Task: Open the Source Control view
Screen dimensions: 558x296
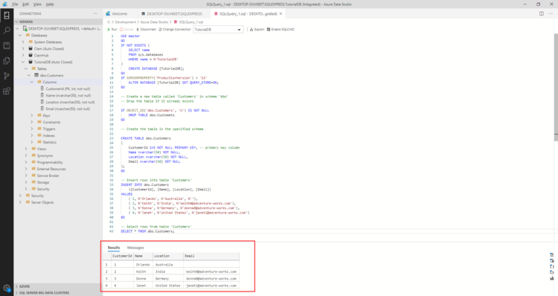Action: (x=7, y=76)
